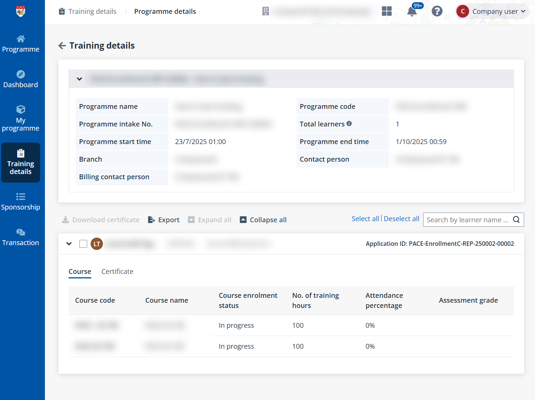Click the Total learners info icon
The image size is (535, 400).
349,123
